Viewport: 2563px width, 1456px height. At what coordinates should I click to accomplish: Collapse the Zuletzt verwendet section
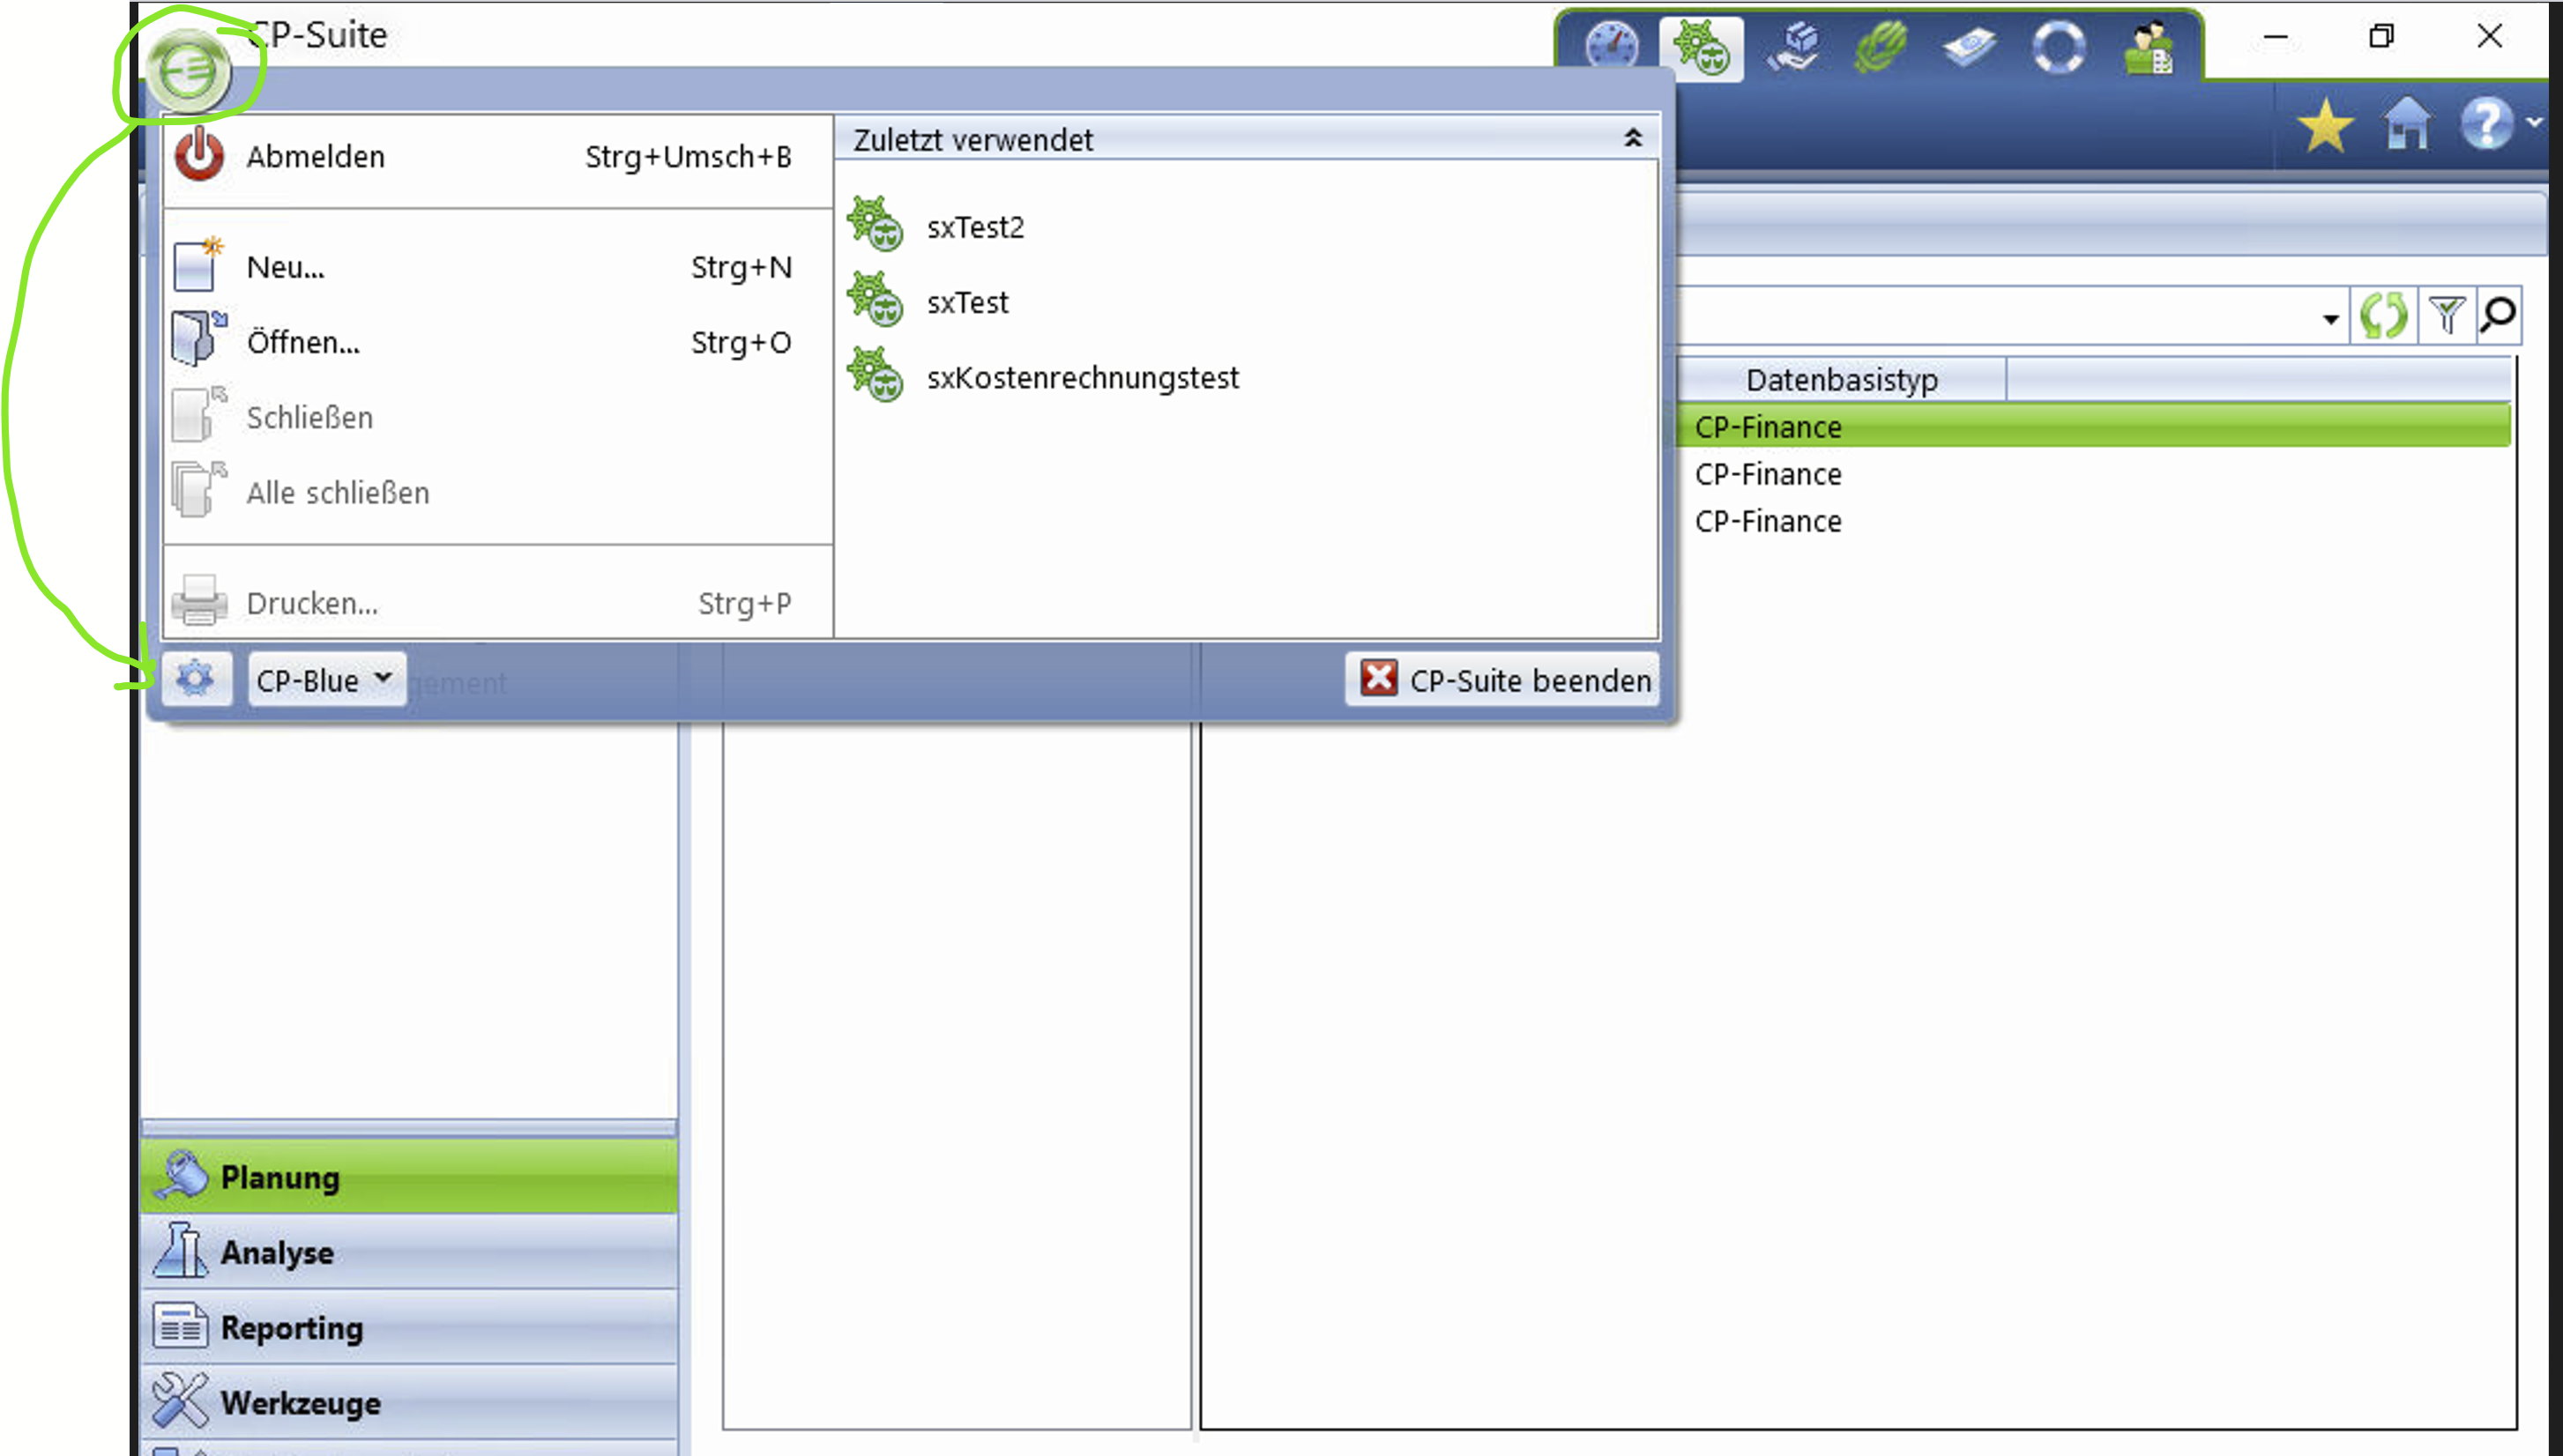click(1633, 138)
